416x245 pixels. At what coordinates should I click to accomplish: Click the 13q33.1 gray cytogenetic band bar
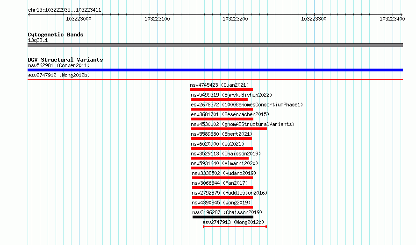(215, 45)
